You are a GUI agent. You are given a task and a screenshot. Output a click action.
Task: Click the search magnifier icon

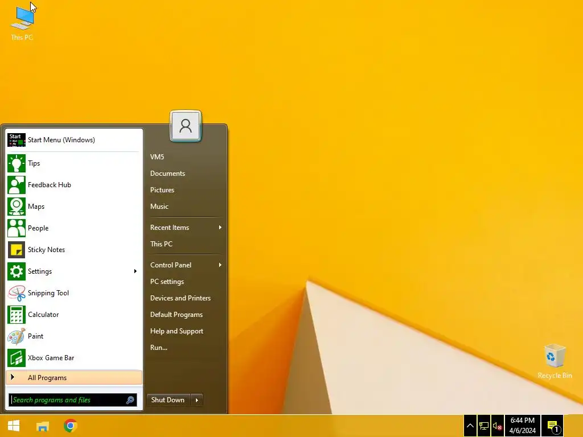click(x=130, y=400)
